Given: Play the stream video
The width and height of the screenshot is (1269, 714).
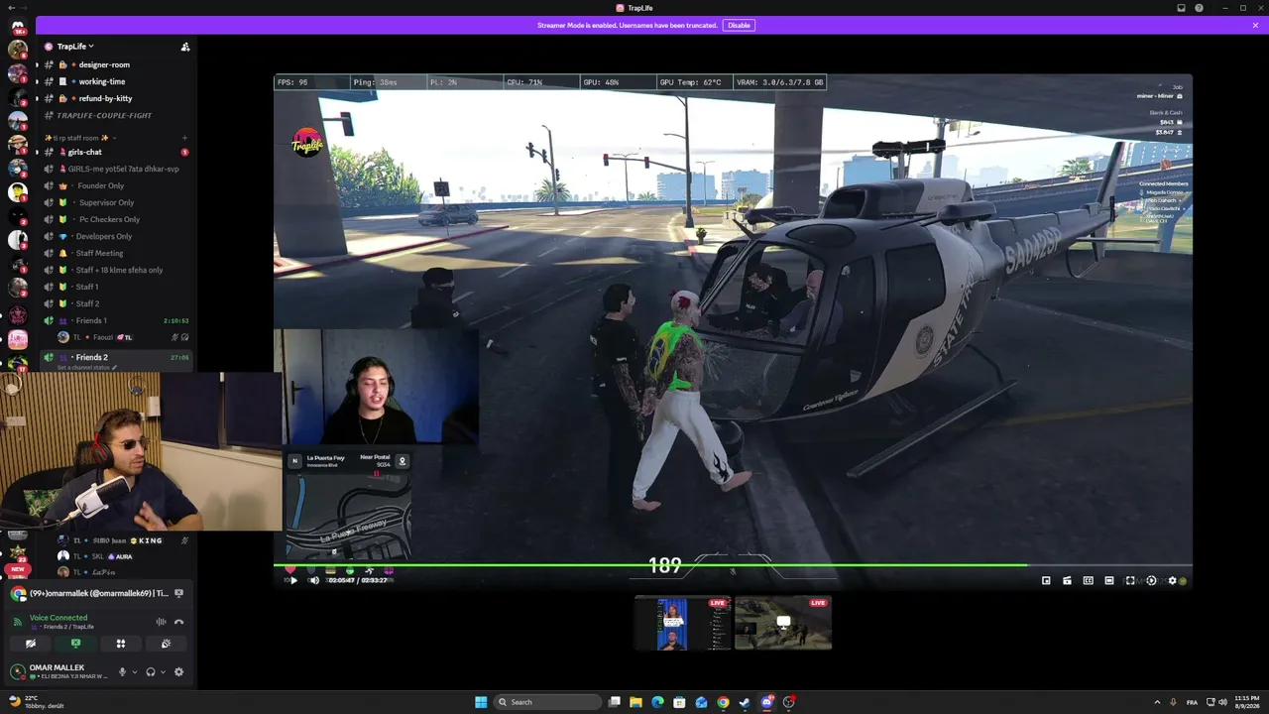Looking at the screenshot, I should (293, 580).
